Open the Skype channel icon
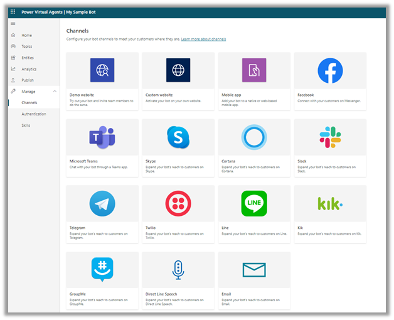Screen dimensions: 394x320 [x=178, y=137]
